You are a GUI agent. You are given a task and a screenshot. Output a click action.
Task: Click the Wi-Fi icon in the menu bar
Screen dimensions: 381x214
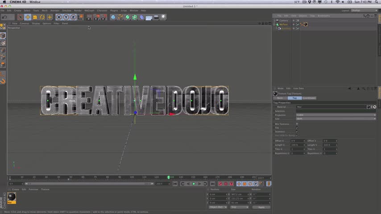click(338, 2)
